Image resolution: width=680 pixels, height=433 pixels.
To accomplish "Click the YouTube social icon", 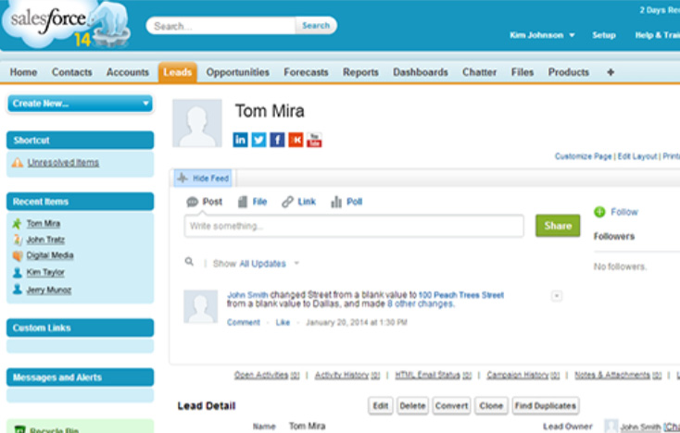I will 314,140.
